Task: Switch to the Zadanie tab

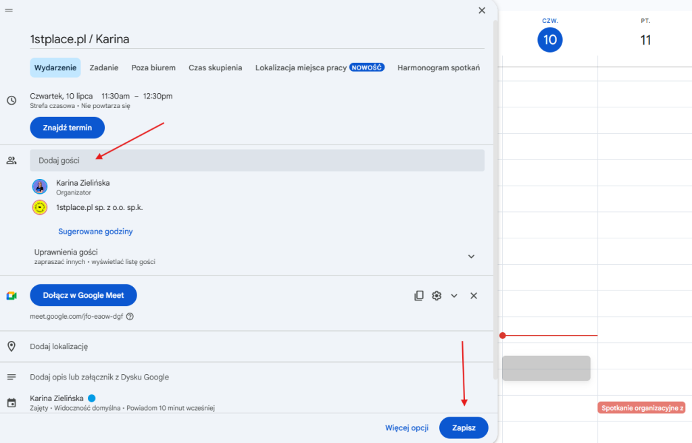Action: pos(103,68)
